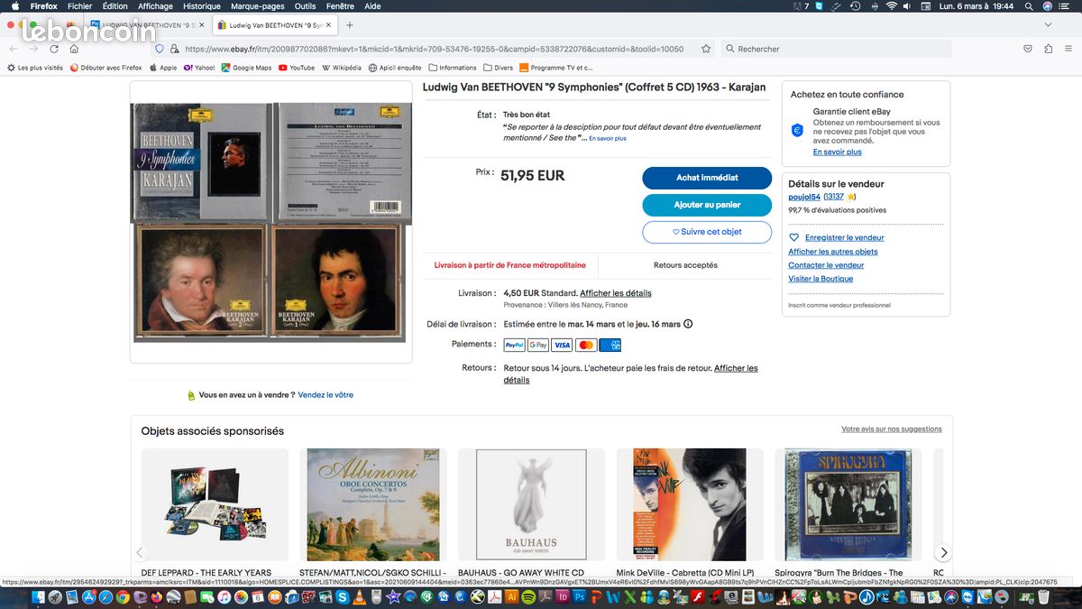The width and height of the screenshot is (1082, 609).
Task: Select the Visa payment logo
Action: 562,345
